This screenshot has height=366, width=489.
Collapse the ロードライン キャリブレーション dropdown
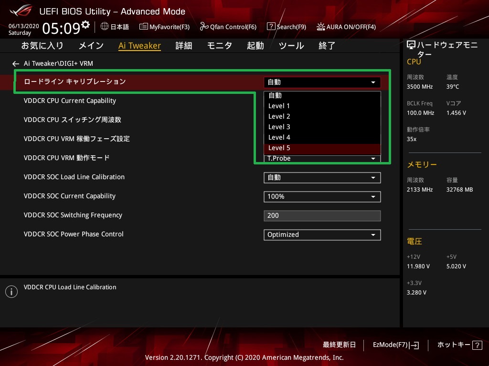(x=322, y=82)
